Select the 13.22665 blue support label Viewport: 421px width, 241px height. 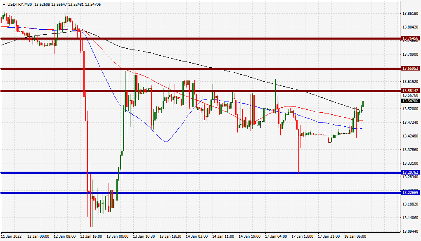pos(410,192)
